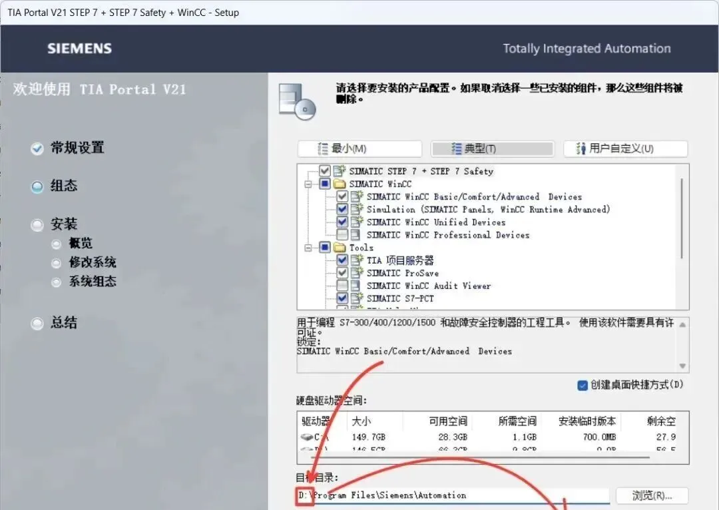Click the 所需空间 column header
Image resolution: width=719 pixels, height=510 pixels.
507,421
